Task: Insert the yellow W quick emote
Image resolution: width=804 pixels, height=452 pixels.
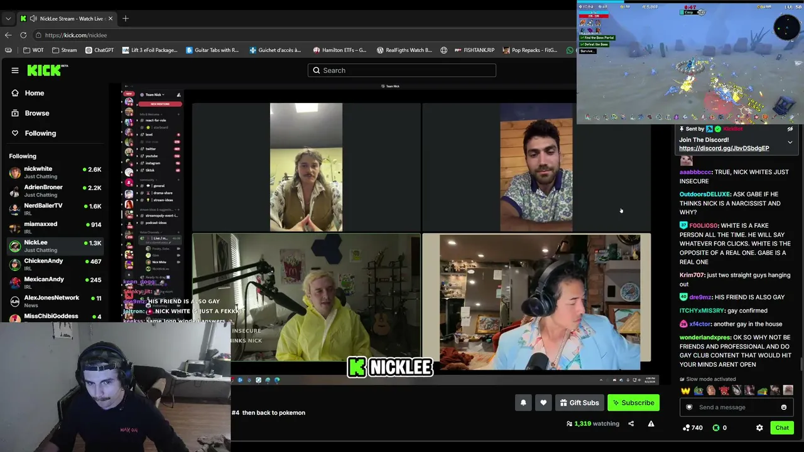Action: point(685,390)
